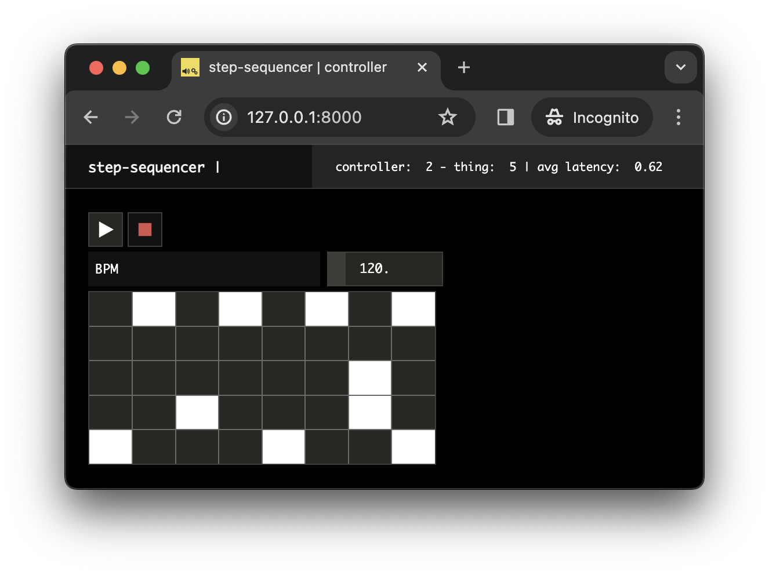769x575 pixels.
Task: Click the address bar URL 127.0.0.1:8000
Action: pyautogui.click(x=304, y=118)
